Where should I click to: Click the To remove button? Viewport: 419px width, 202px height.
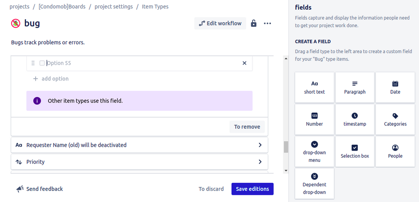[x=247, y=127]
